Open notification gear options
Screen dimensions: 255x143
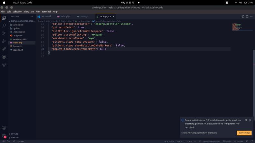246,120
